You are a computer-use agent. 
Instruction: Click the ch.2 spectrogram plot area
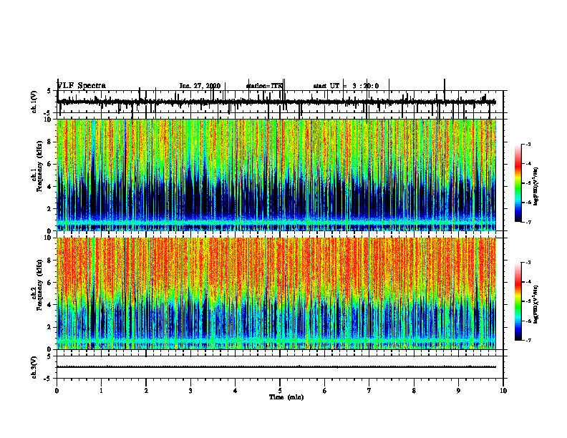coord(276,293)
